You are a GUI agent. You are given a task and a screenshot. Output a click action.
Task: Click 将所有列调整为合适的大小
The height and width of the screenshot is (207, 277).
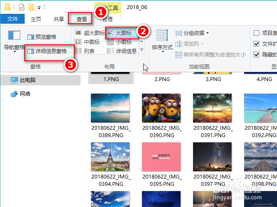point(210,55)
